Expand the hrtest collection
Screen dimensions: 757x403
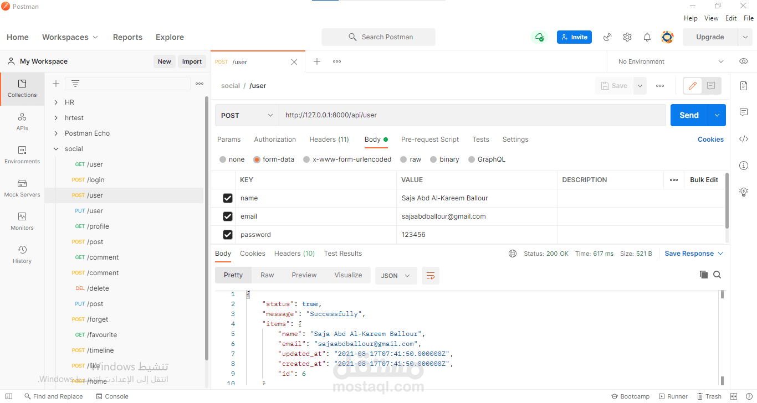coord(56,118)
